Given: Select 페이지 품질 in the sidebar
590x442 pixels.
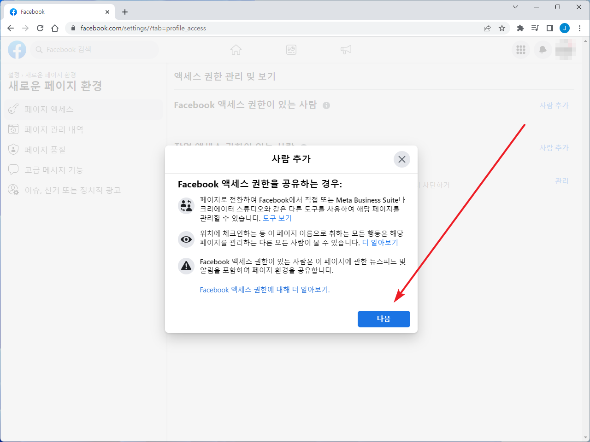Looking at the screenshot, I should click(83, 150).
